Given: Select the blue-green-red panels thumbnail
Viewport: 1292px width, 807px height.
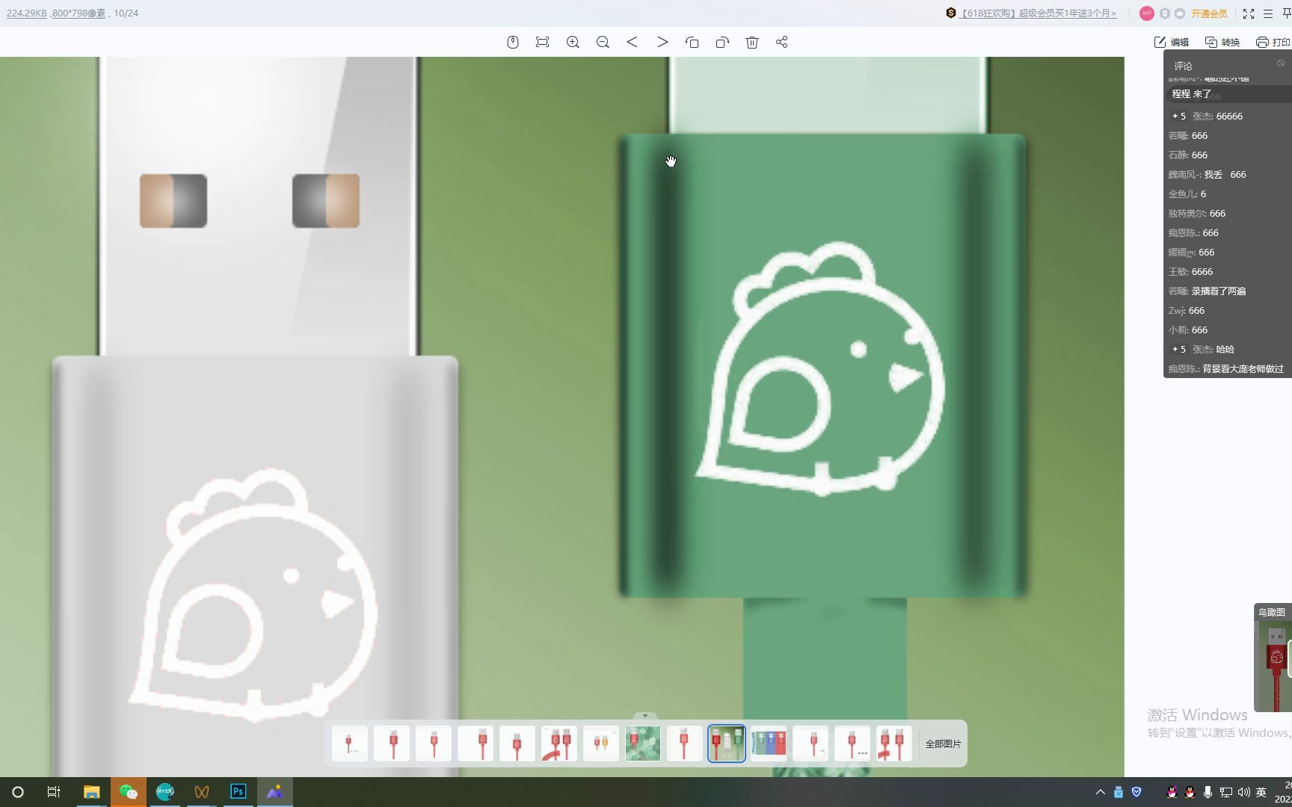Looking at the screenshot, I should pos(769,743).
